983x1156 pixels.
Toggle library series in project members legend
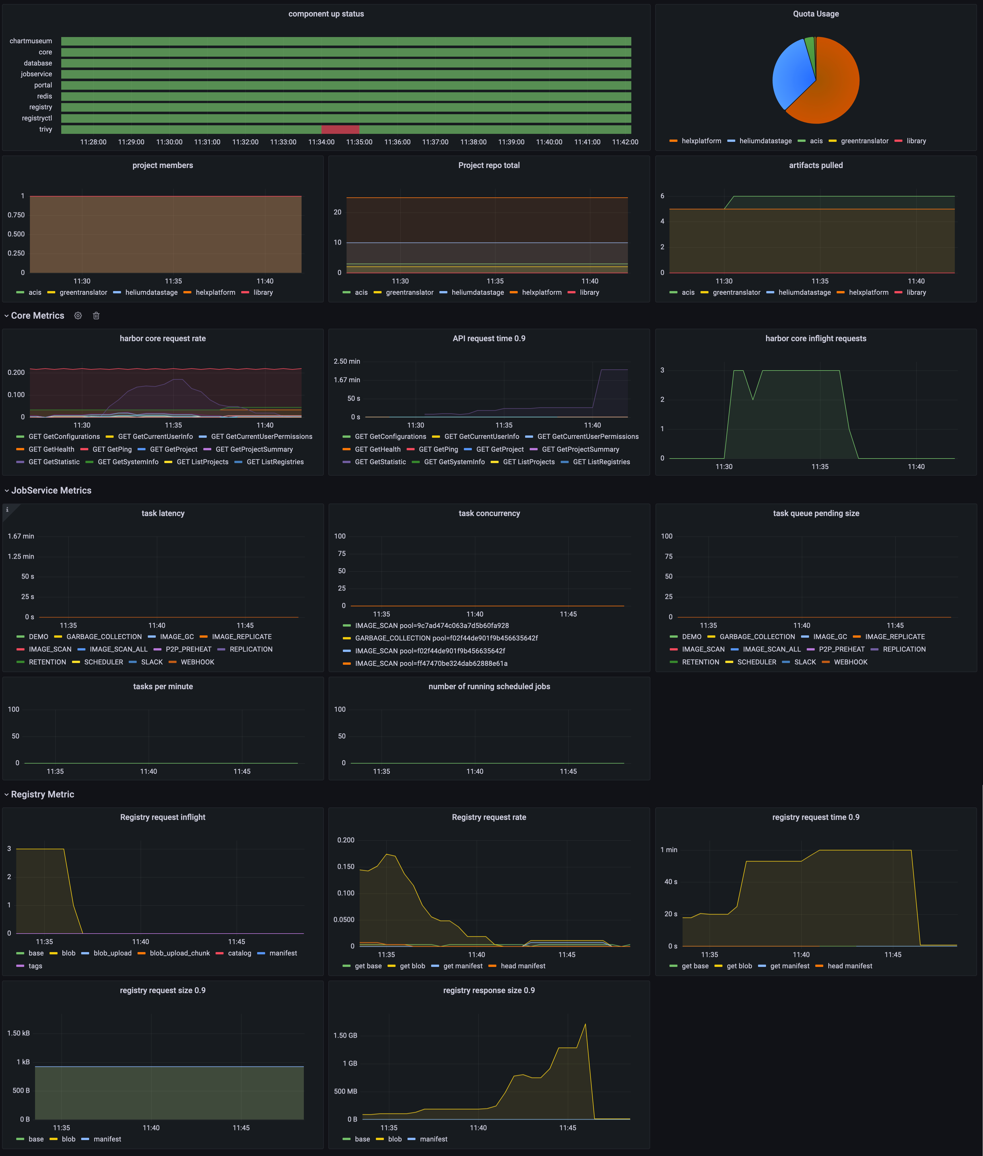tap(263, 292)
